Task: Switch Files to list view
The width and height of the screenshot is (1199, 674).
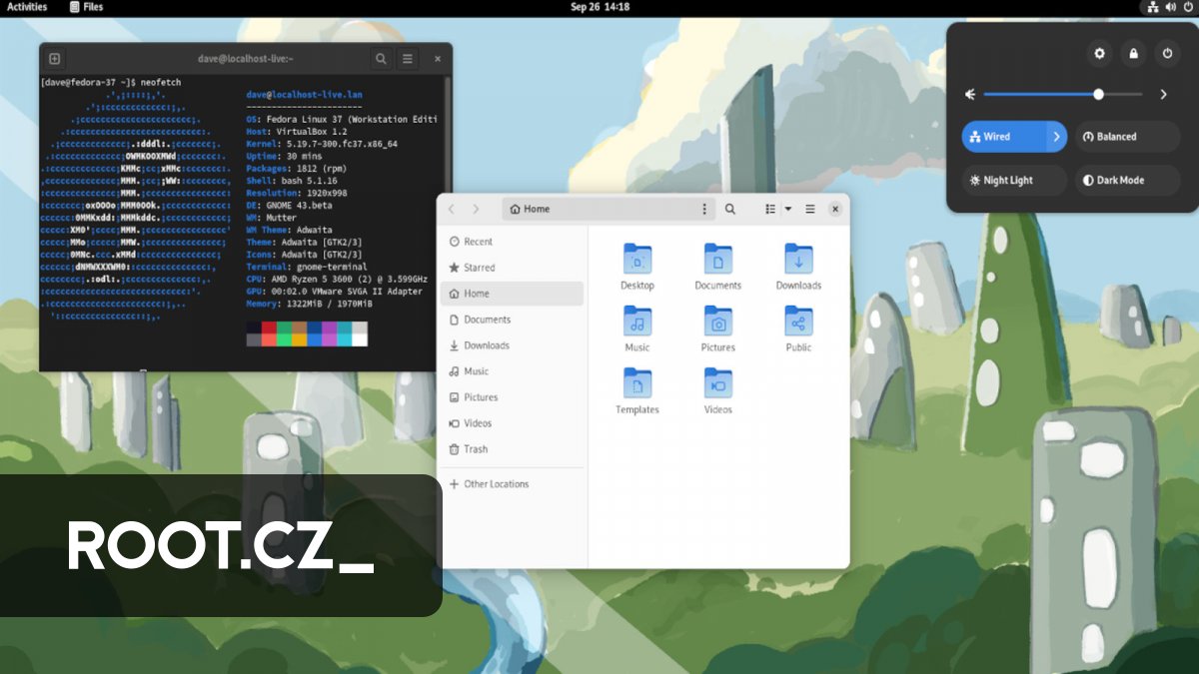Action: pyautogui.click(x=769, y=209)
